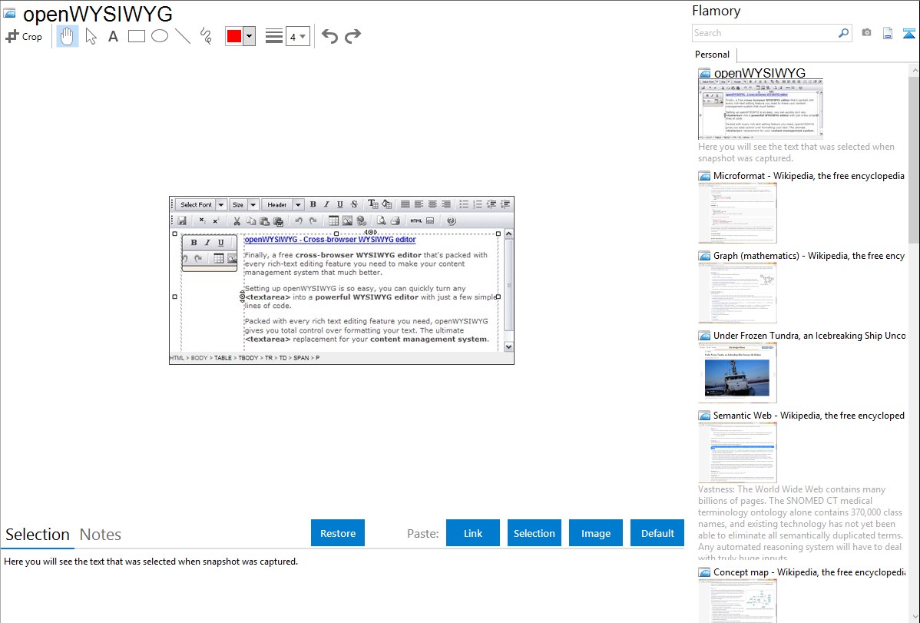Viewport: 920px width, 623px height.
Task: Click the 'Vastness: The World Wide Web' description text
Action: tap(800, 523)
